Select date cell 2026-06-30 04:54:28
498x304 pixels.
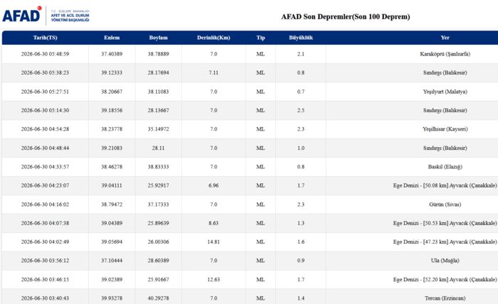pyautogui.click(x=45, y=129)
